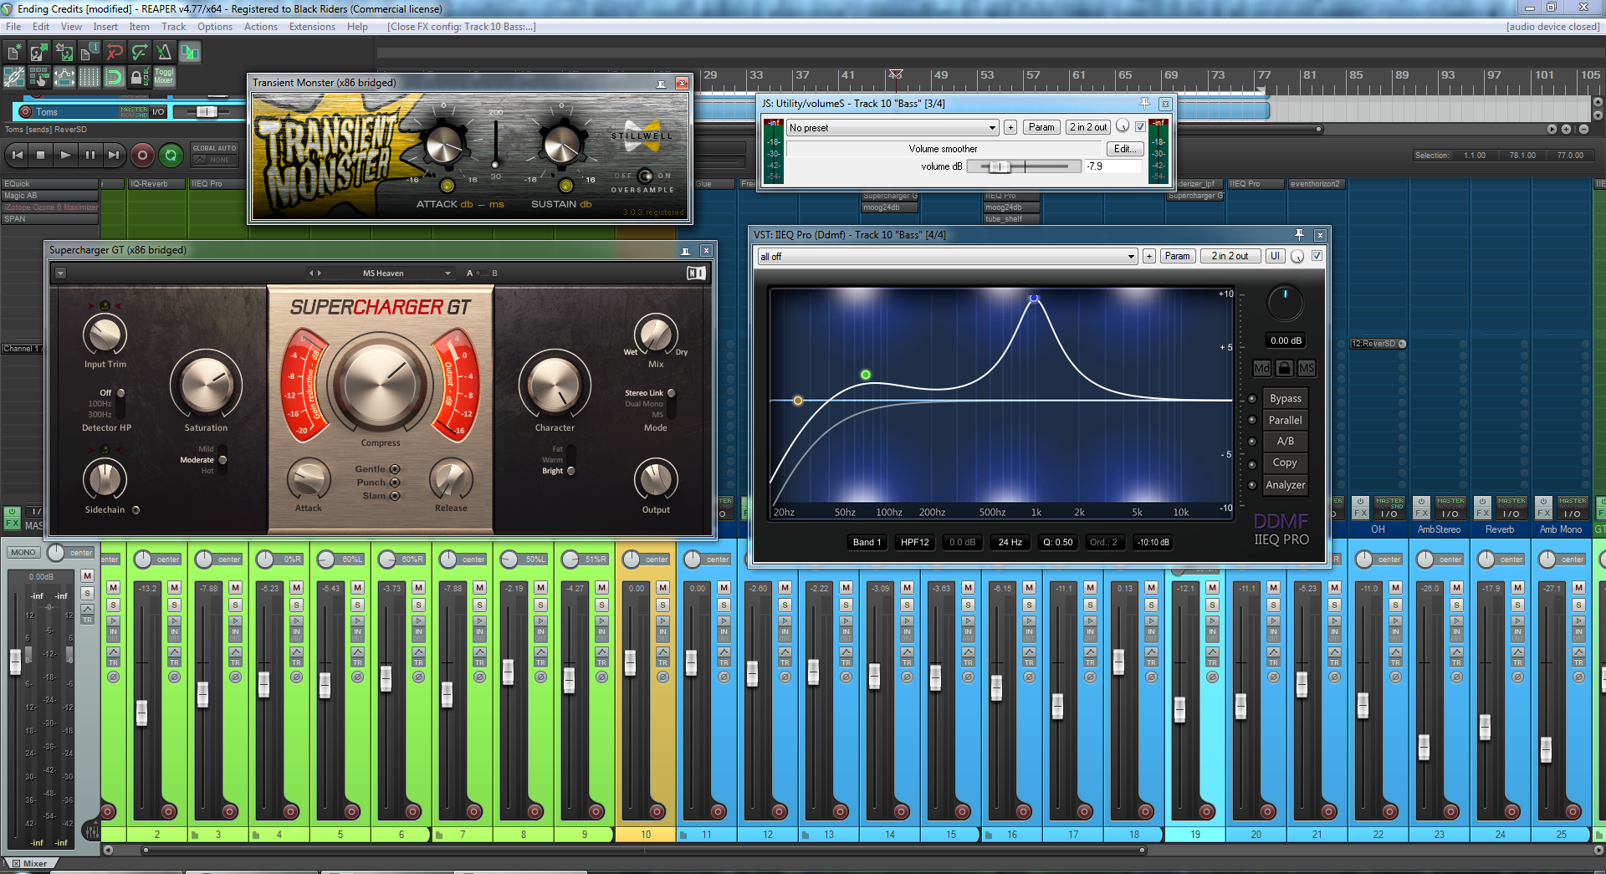Click Band 1 selector in IIEQ Pro
Screen dimensions: 1606x874
pos(867,542)
